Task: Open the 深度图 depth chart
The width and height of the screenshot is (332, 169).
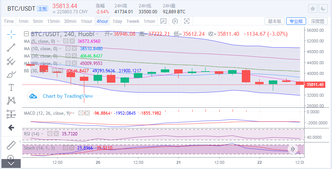Action: (317, 21)
